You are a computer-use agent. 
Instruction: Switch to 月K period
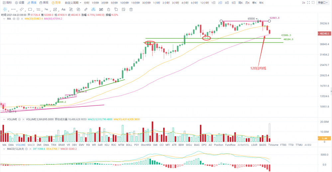pos(248,3)
